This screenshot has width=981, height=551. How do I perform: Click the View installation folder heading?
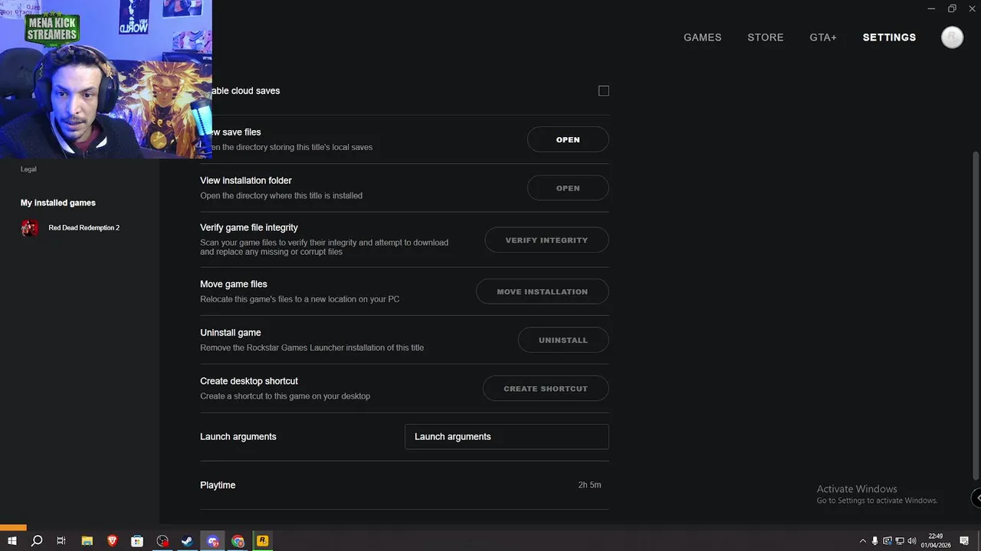246,181
